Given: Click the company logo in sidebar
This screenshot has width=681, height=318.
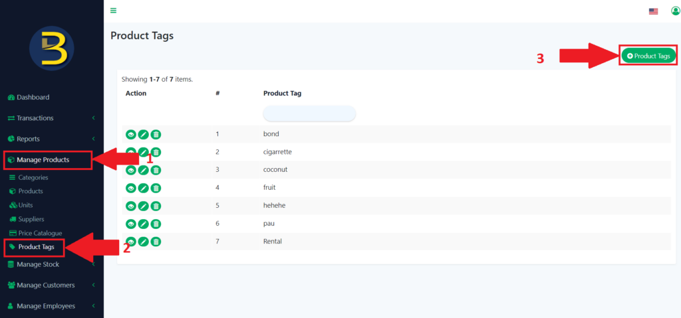Looking at the screenshot, I should coord(52,48).
